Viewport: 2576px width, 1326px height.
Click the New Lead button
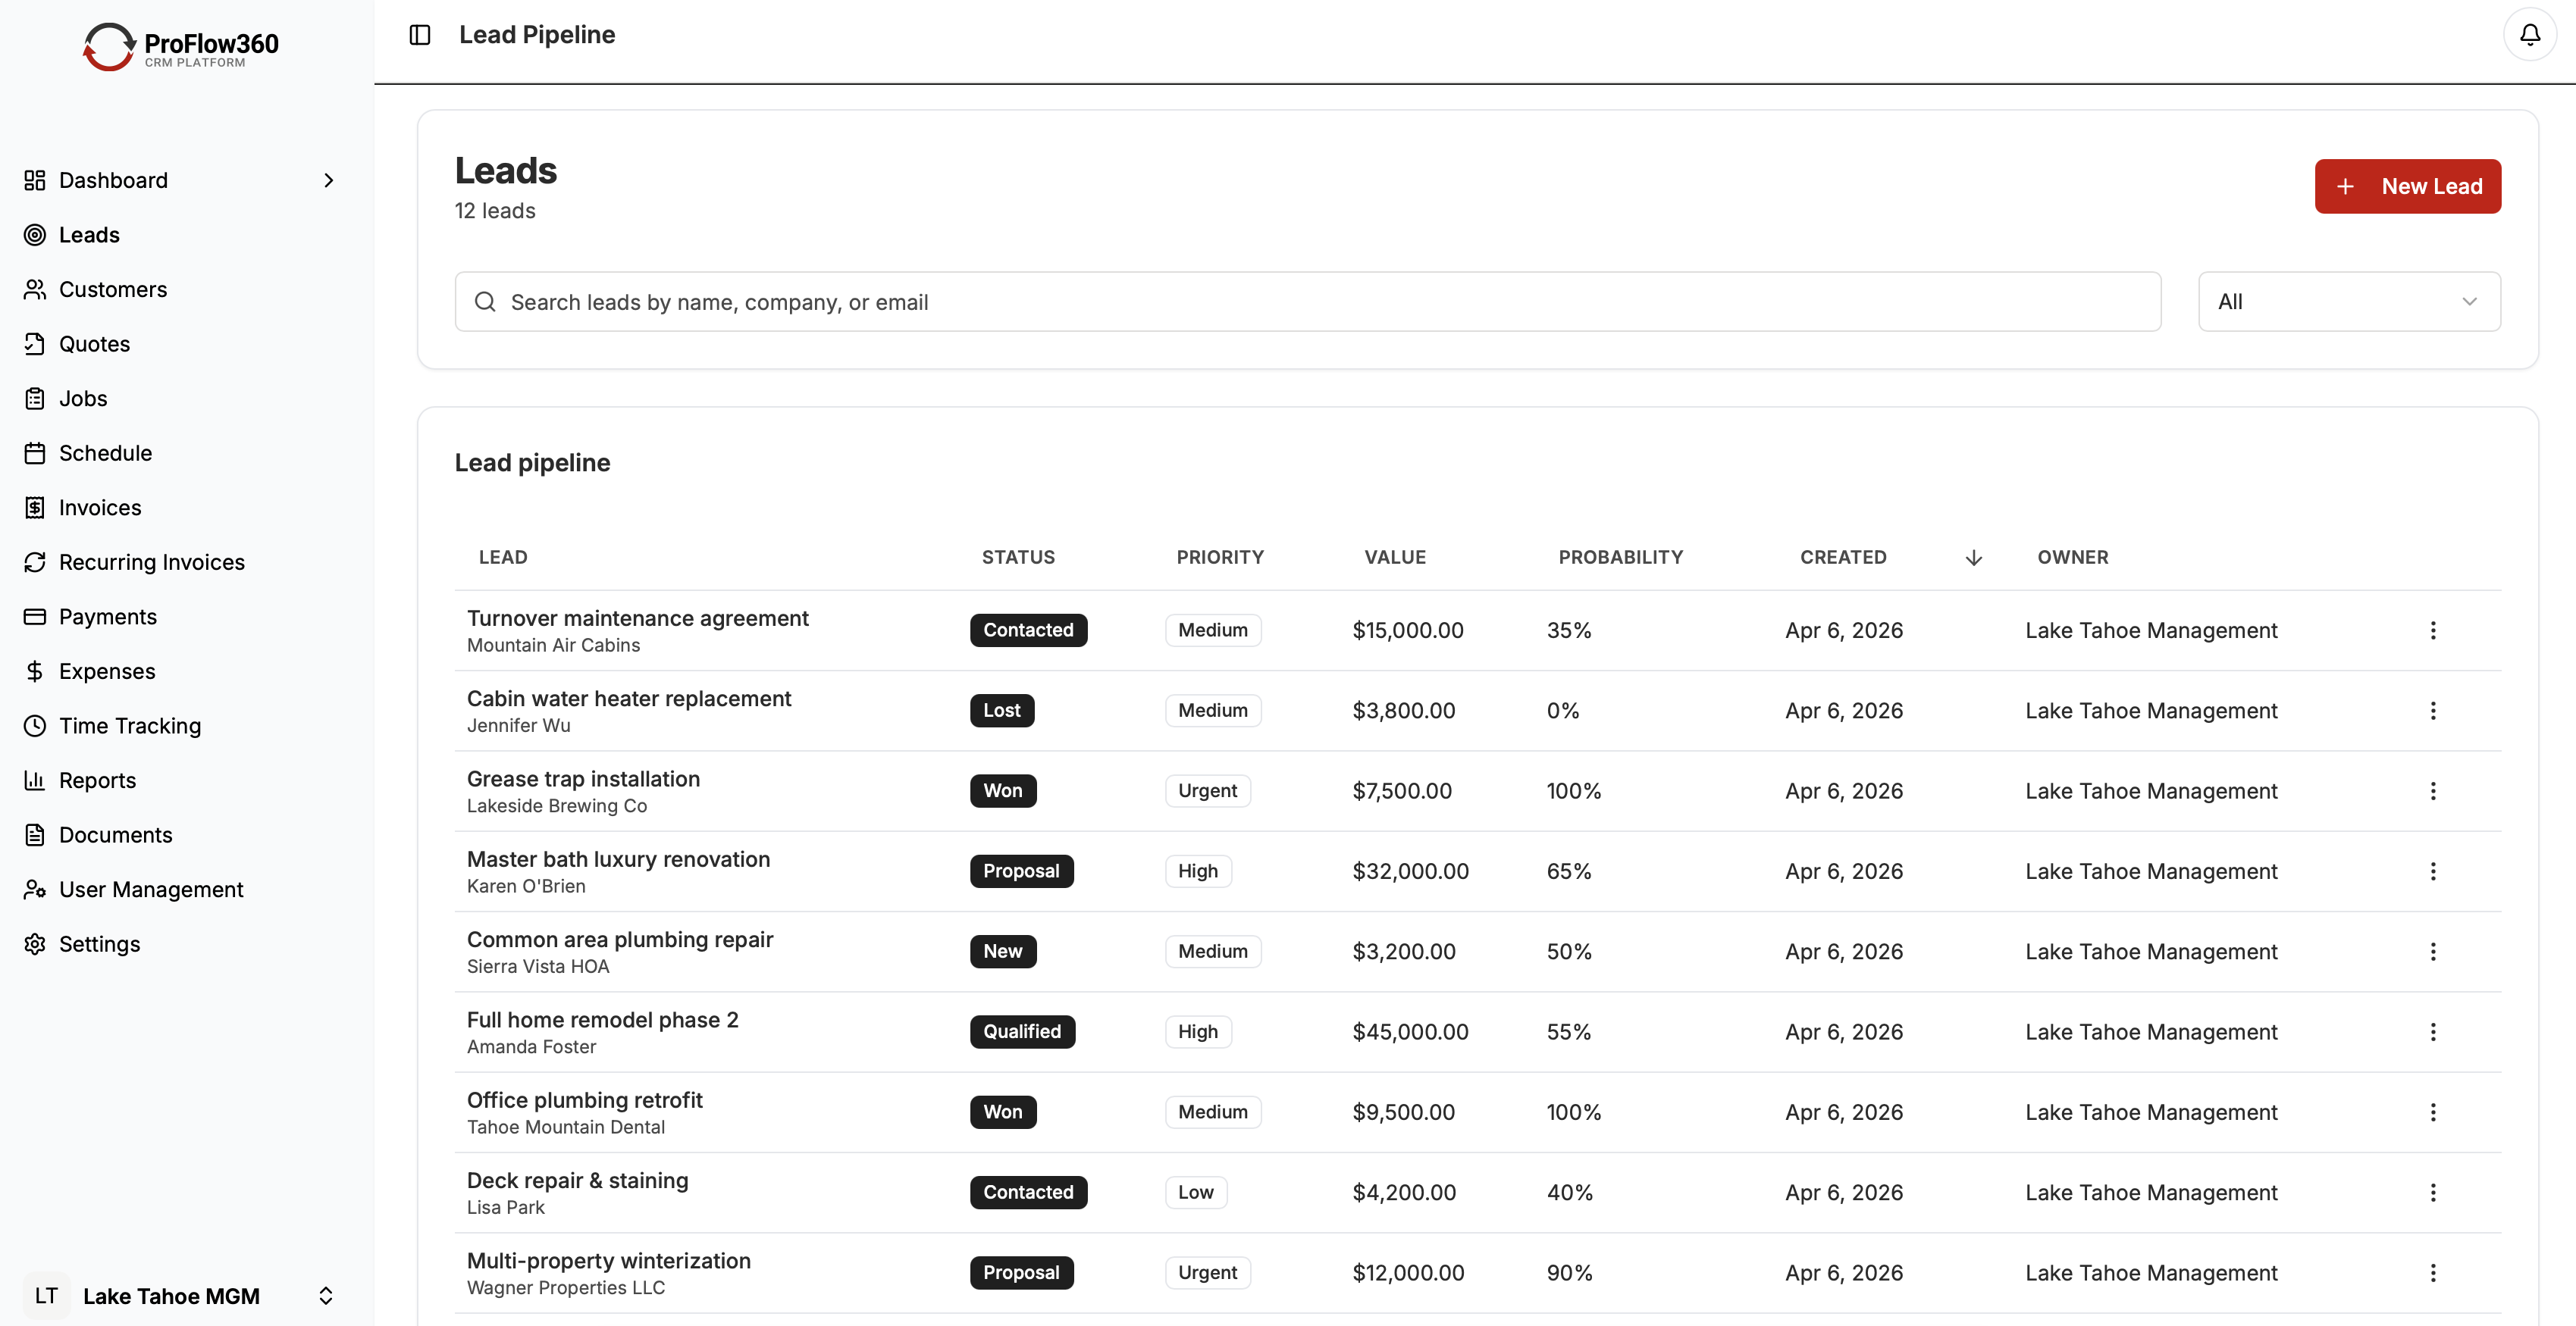(2406, 186)
